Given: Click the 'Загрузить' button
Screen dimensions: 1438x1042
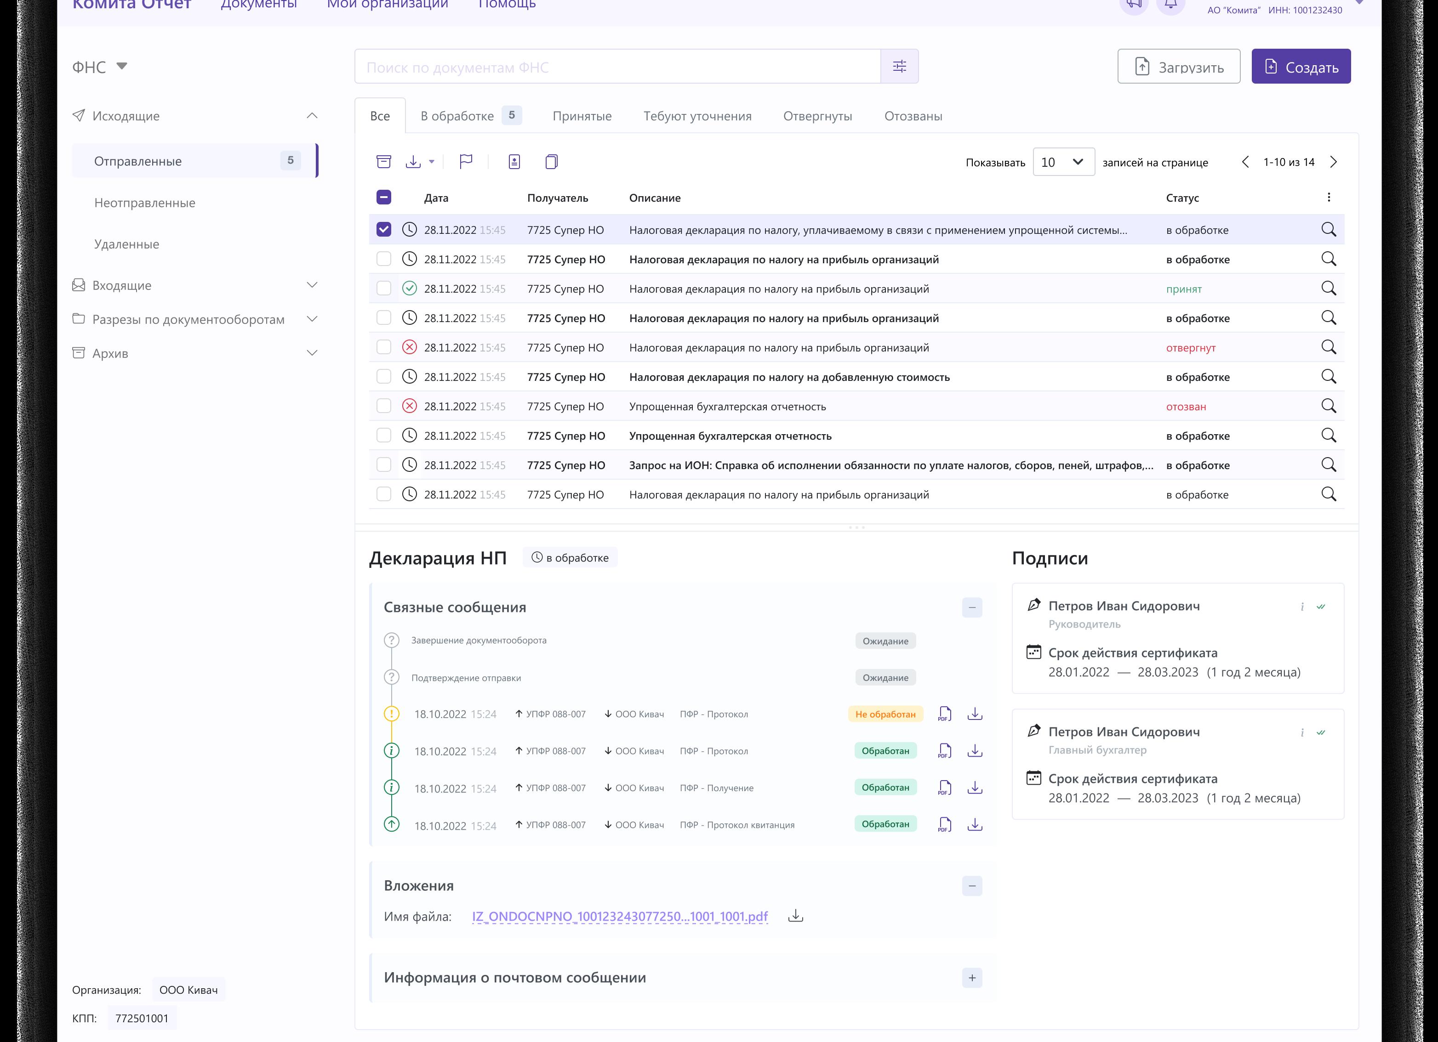Looking at the screenshot, I should coord(1179,67).
